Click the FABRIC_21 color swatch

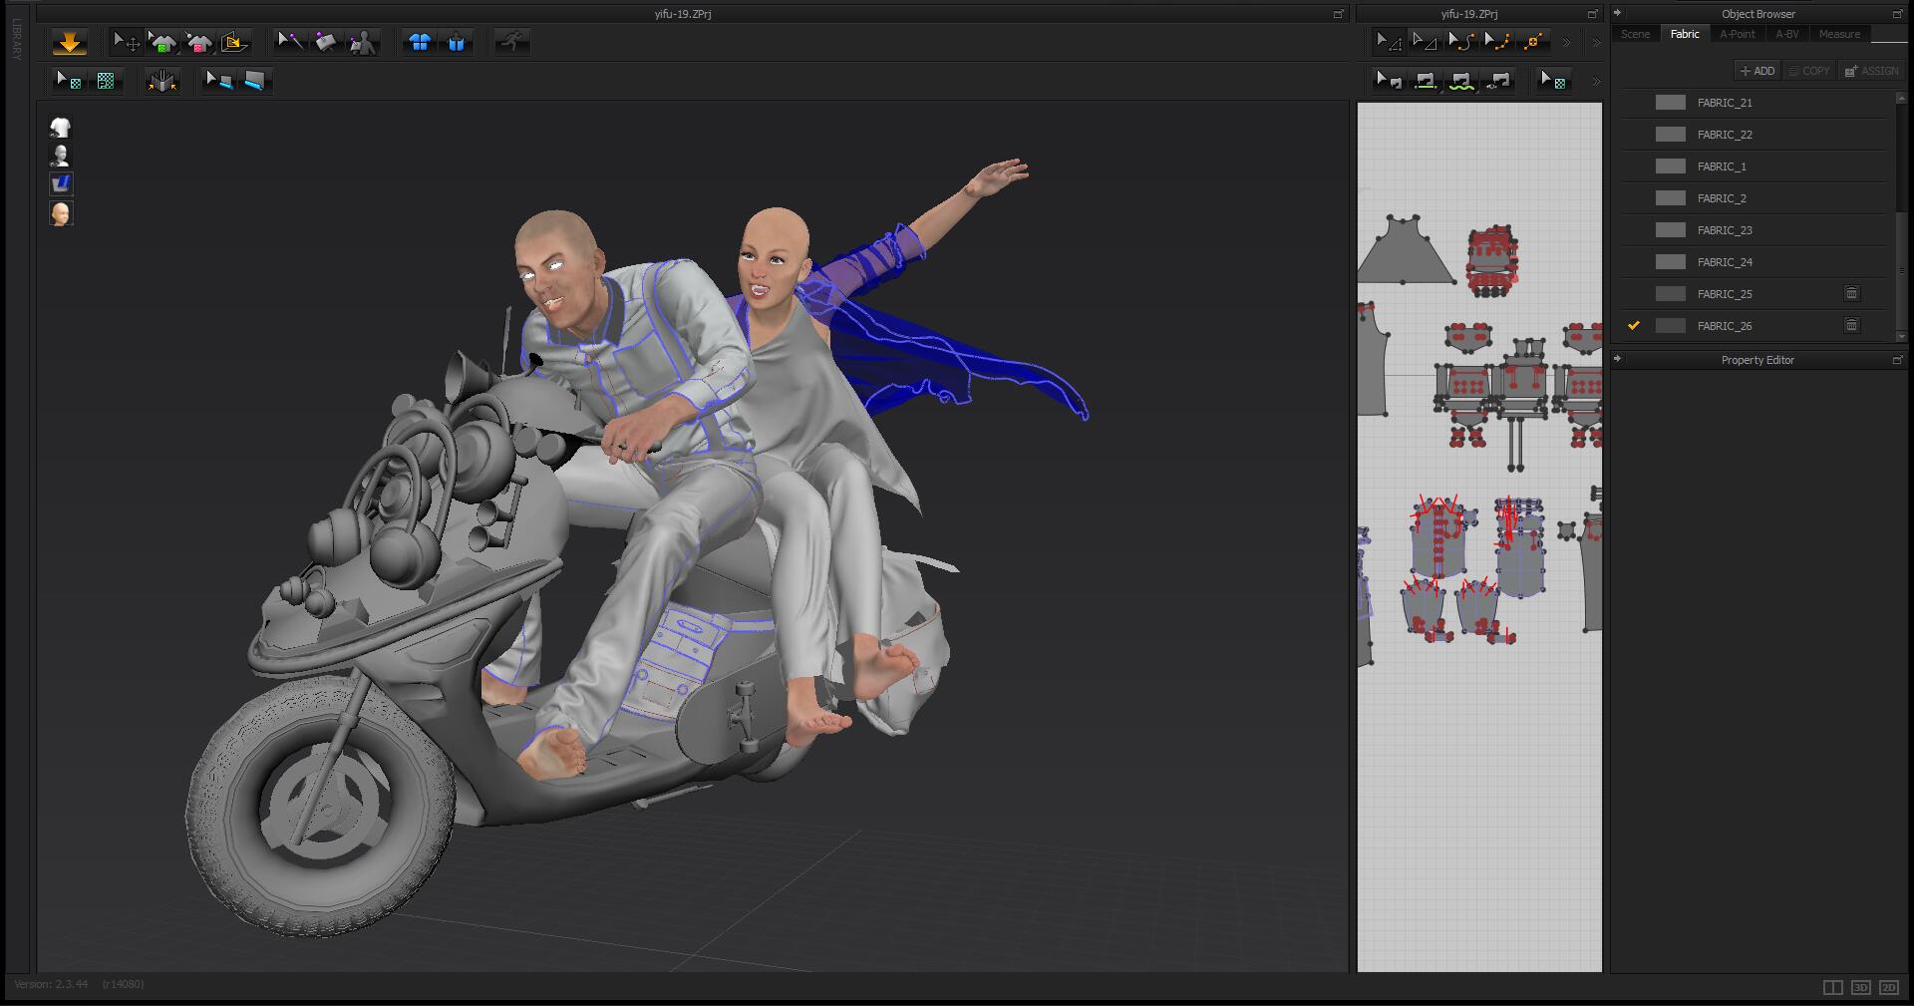pyautogui.click(x=1671, y=103)
